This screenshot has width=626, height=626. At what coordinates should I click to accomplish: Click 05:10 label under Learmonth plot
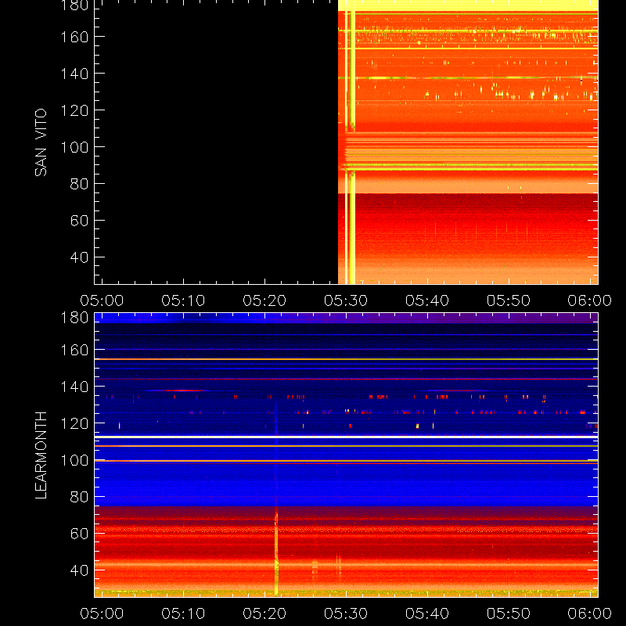click(183, 613)
